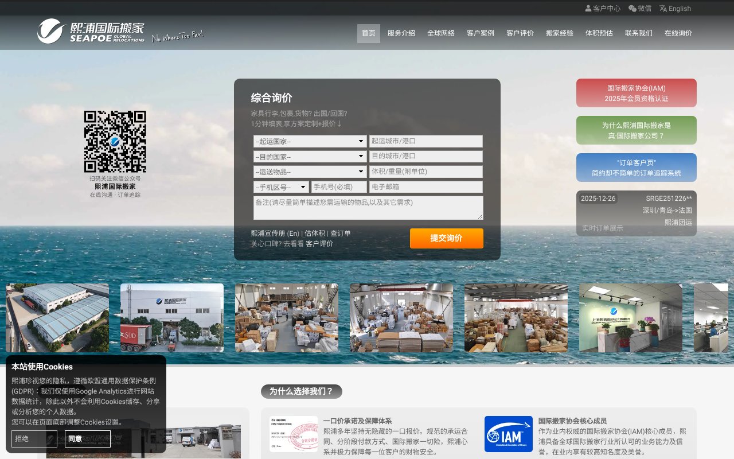This screenshot has height=459, width=734.
Task: Open the 全球网络 menu item
Action: [x=441, y=33]
